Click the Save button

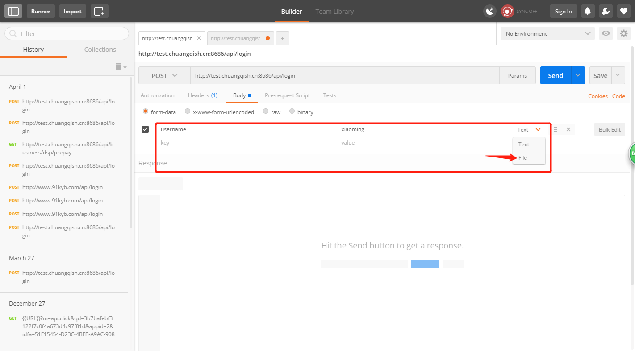tap(600, 75)
